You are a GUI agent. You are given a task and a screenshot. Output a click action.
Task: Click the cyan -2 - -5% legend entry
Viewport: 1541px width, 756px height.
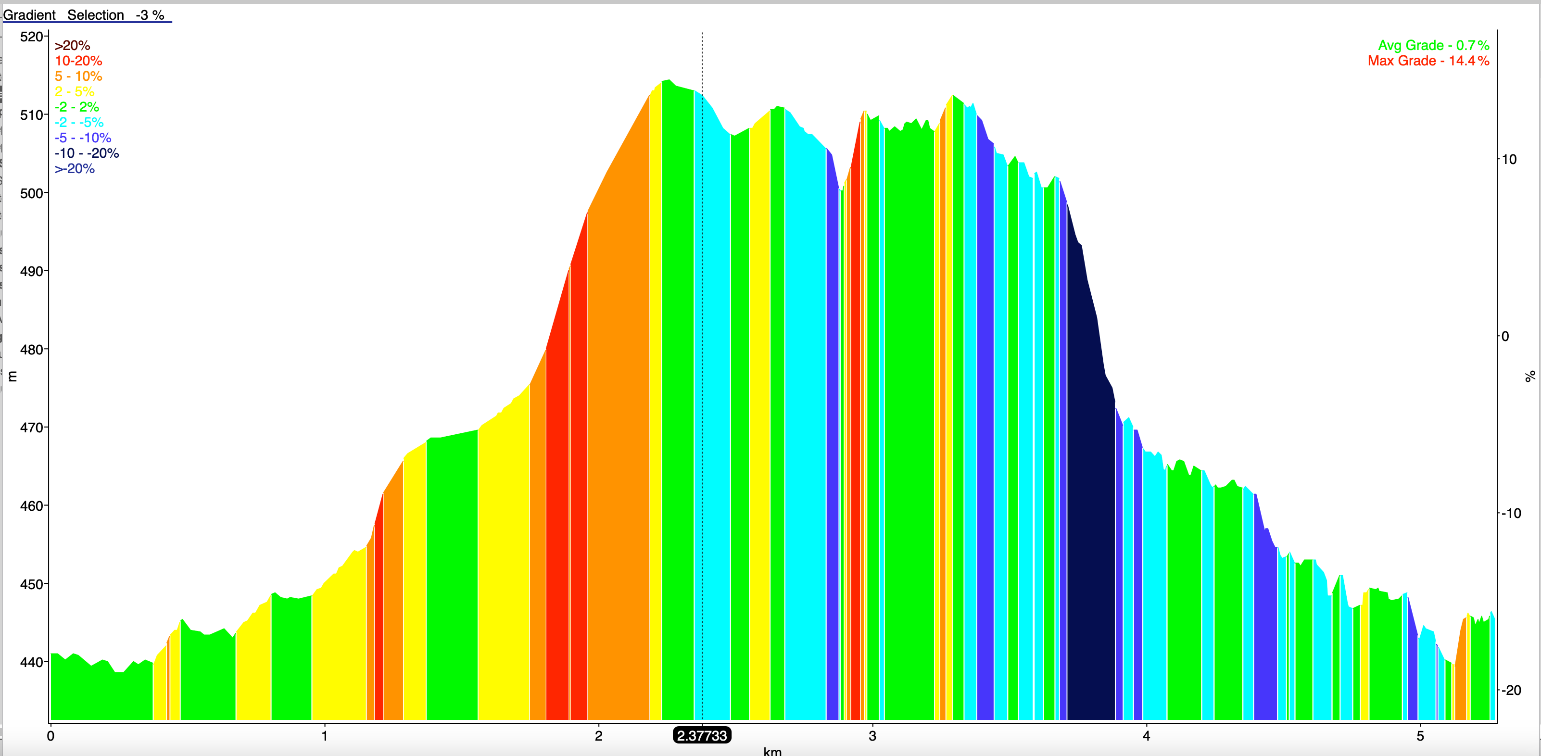click(x=79, y=123)
